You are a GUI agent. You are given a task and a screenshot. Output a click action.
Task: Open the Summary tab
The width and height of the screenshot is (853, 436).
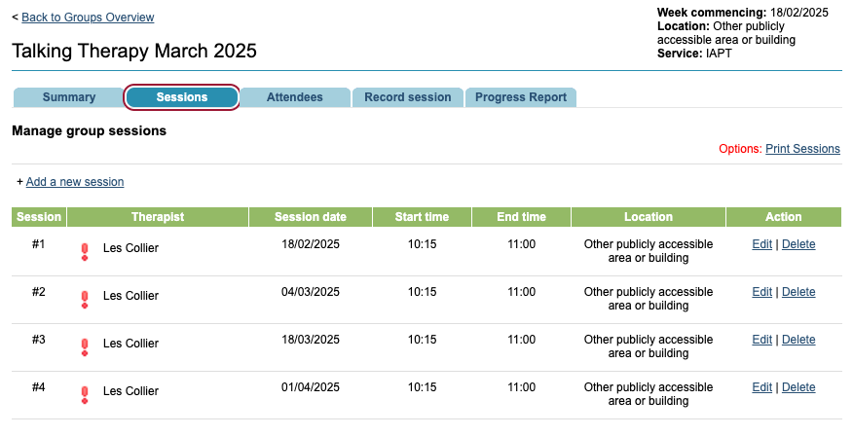[69, 97]
